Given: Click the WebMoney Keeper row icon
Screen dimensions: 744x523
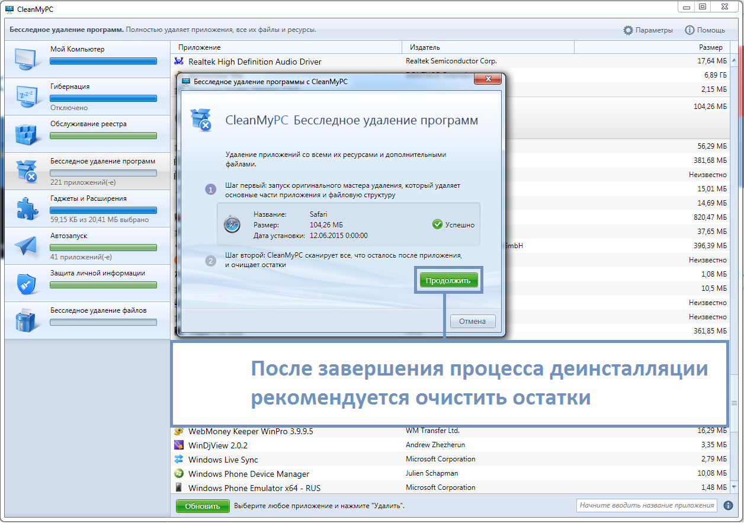Looking at the screenshot, I should point(179,431).
